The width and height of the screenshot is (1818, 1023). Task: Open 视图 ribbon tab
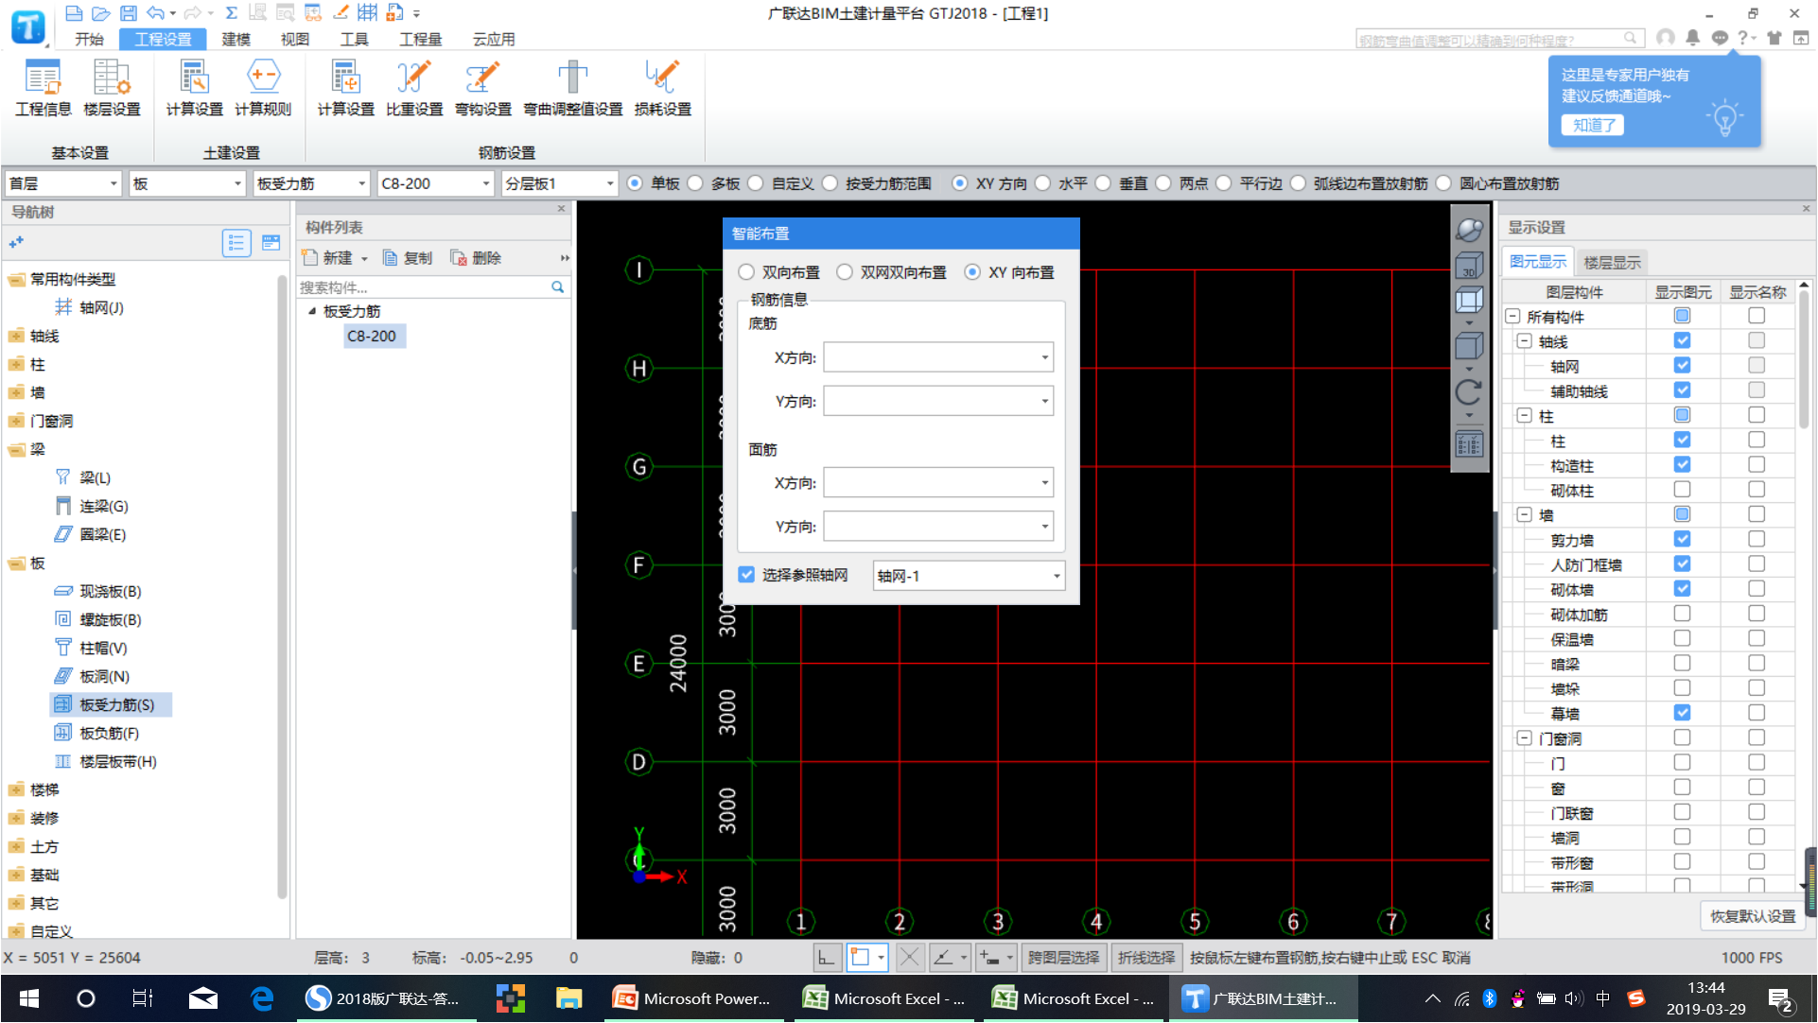(x=295, y=39)
